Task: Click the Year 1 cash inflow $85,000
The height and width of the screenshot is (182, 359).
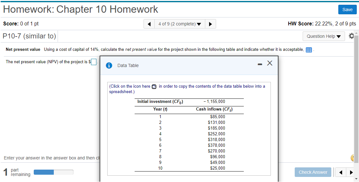Action: (217, 117)
